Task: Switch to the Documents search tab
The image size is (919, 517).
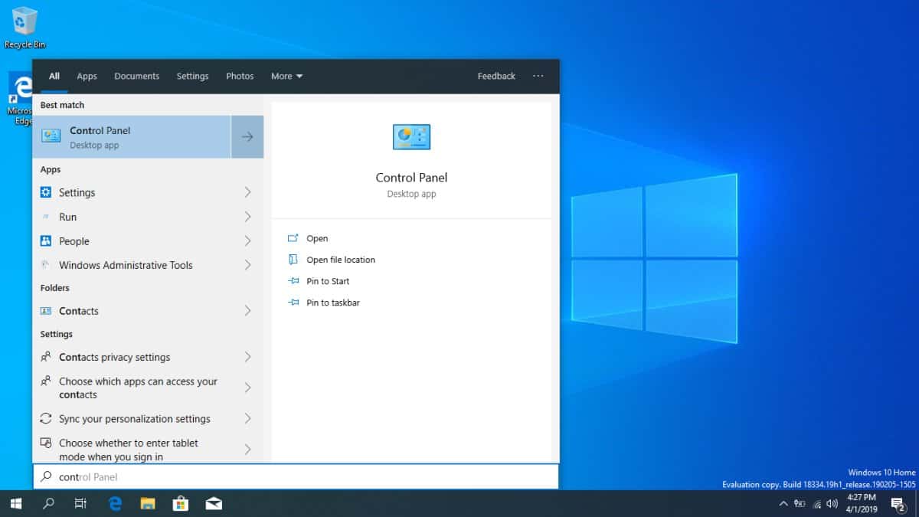Action: coord(136,76)
